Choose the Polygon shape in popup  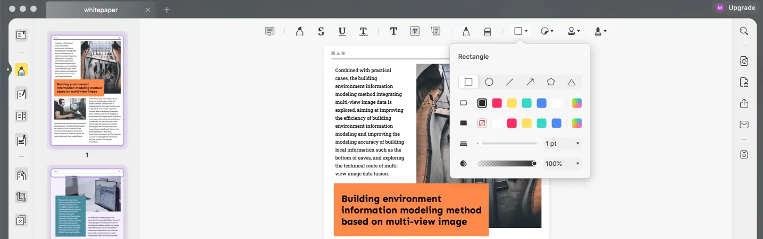(551, 82)
